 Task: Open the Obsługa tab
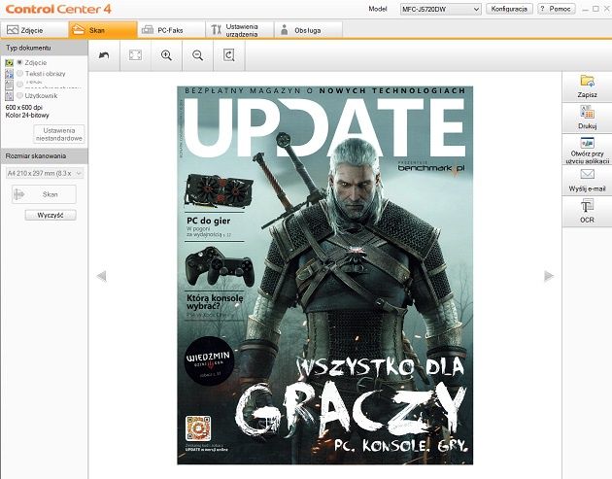pos(308,30)
